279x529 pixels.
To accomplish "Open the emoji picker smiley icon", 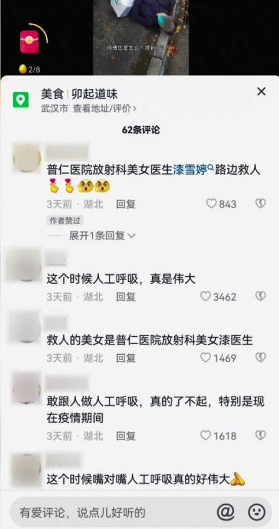I will click(x=256, y=512).
